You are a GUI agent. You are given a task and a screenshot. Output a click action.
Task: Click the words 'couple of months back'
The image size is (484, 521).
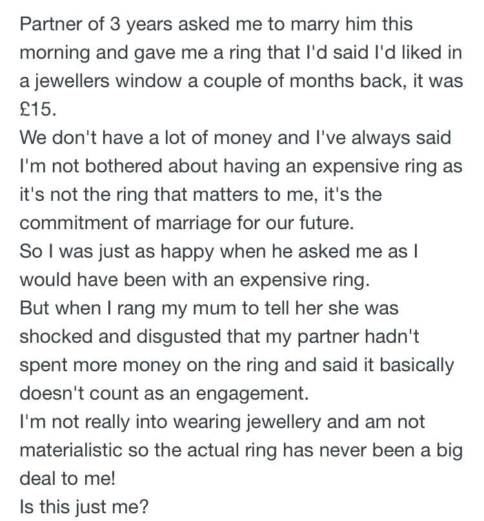tap(303, 82)
